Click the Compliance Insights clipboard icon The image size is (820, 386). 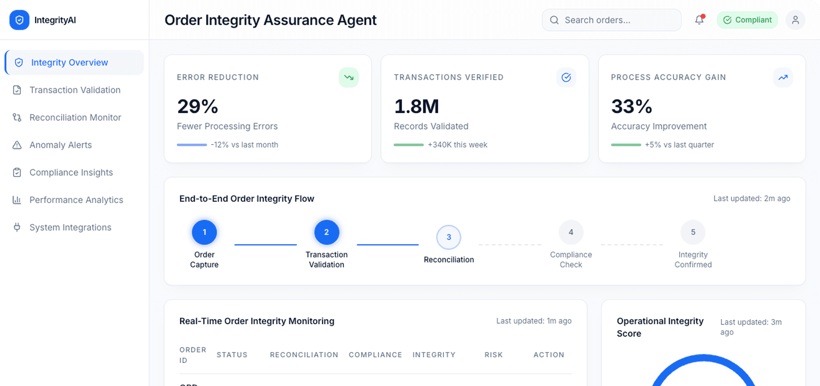[x=17, y=172]
